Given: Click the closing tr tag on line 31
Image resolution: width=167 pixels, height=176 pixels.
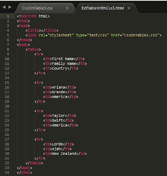Looking at the screenshot, I should click(x=40, y=158).
